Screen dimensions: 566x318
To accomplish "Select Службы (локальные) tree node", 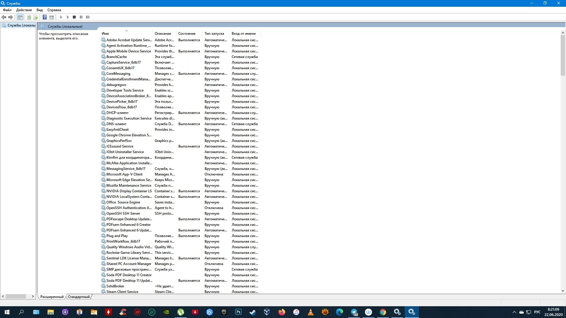I will coord(21,25).
